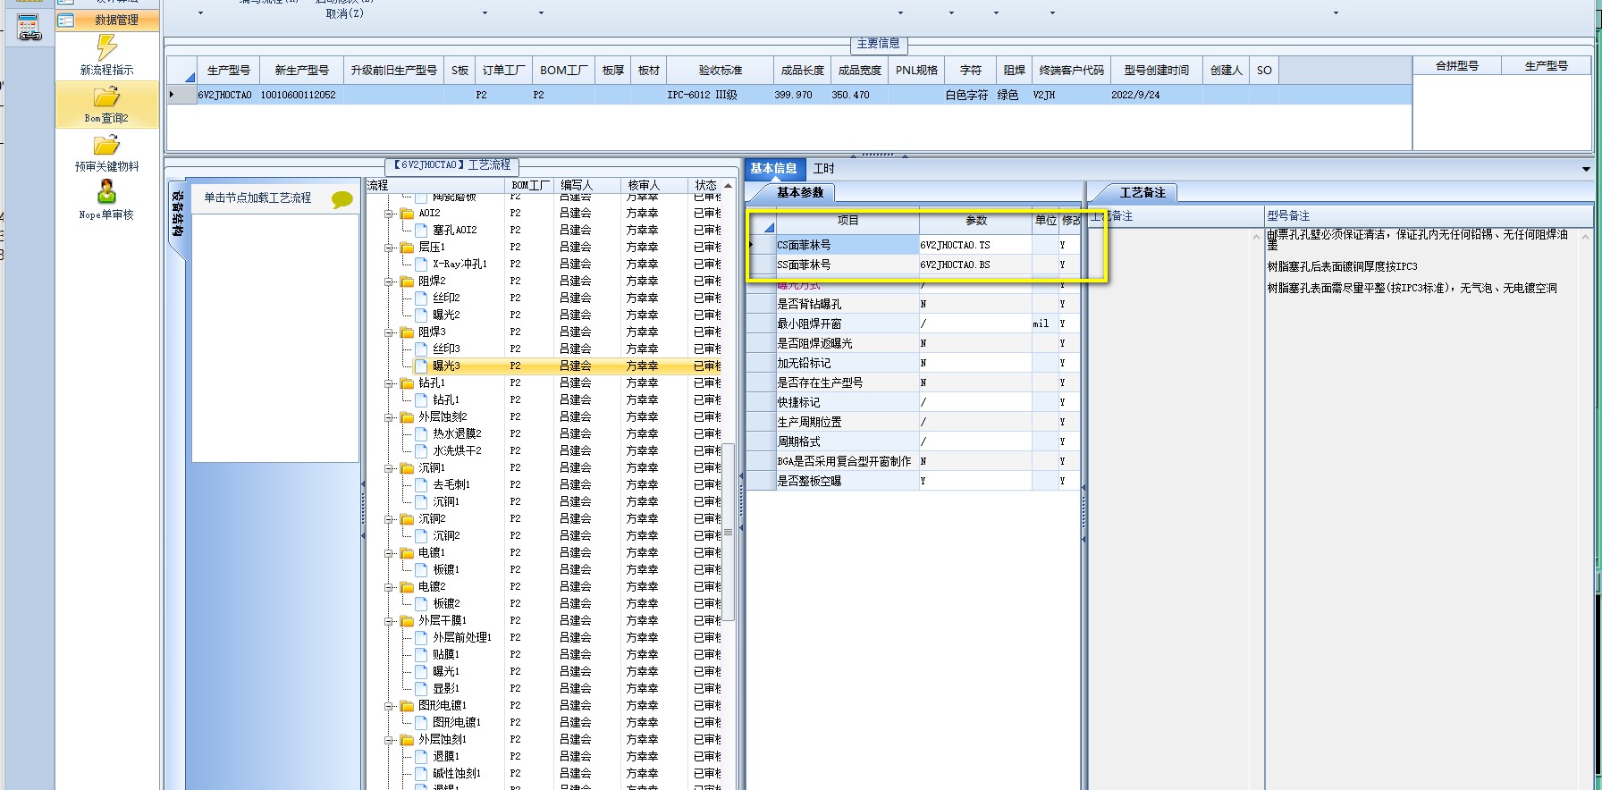Click the scroll-up arrow of process tree

[729, 186]
